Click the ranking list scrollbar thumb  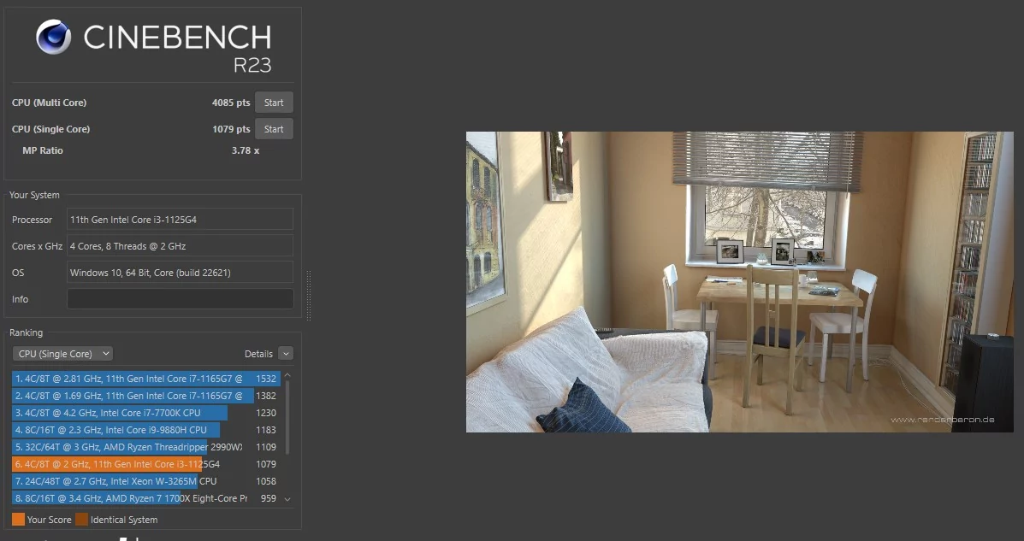coord(287,418)
